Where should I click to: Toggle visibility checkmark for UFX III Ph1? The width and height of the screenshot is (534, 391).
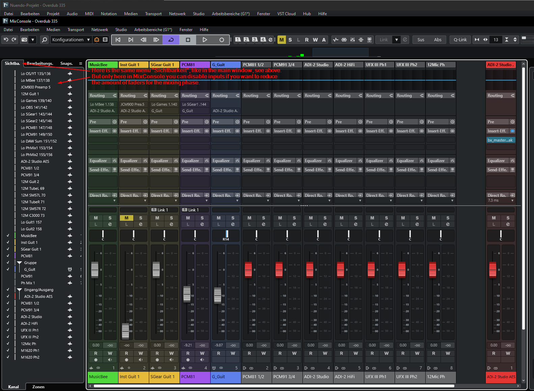8,330
